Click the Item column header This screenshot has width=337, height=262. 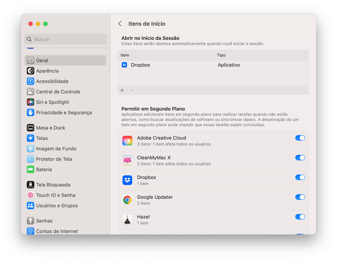(x=125, y=55)
